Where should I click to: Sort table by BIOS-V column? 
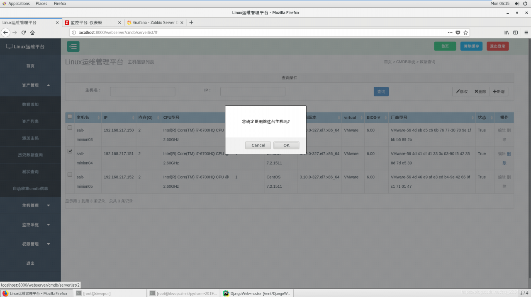(x=377, y=117)
